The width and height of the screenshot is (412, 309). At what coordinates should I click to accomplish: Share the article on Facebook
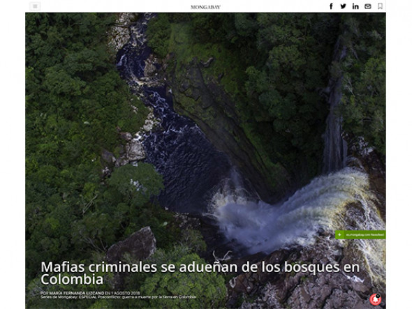331,6
